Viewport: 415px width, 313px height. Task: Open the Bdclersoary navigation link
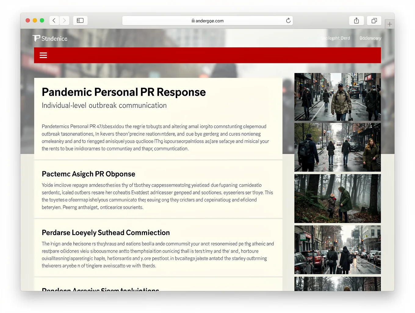370,38
